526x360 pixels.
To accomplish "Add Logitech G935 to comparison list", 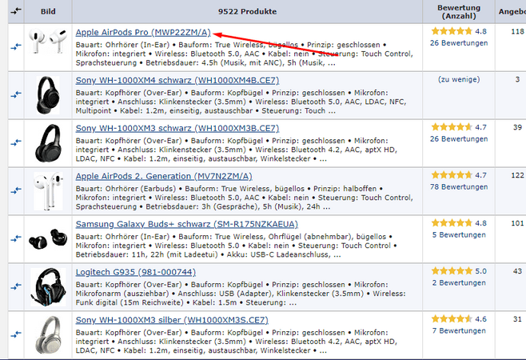I will tap(16, 286).
